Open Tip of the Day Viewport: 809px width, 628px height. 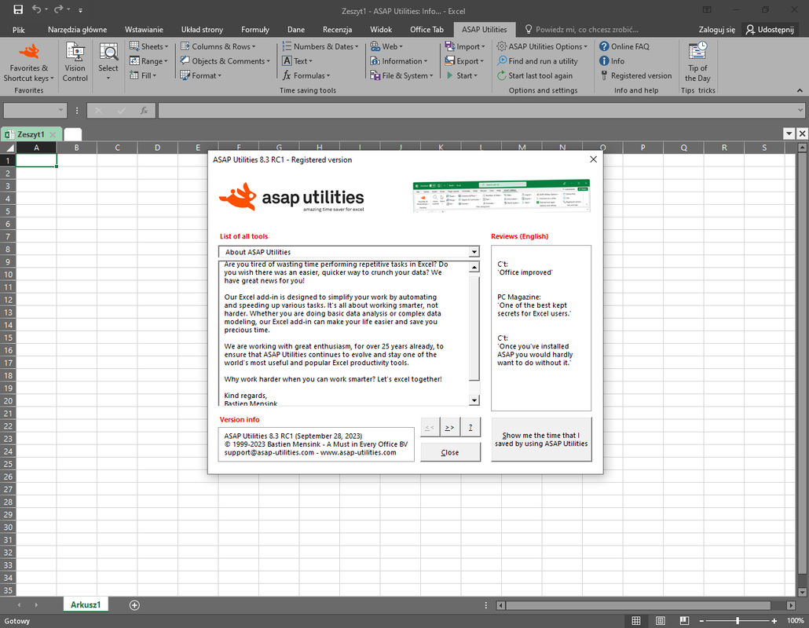click(x=697, y=63)
